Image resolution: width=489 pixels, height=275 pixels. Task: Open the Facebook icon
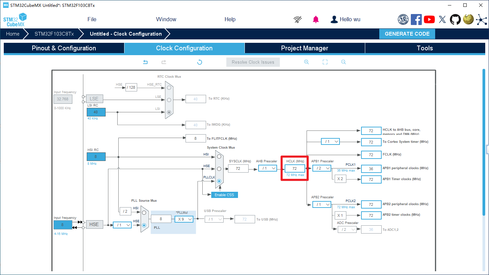[x=416, y=20]
